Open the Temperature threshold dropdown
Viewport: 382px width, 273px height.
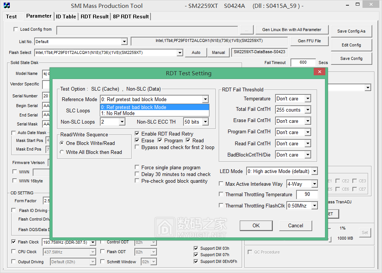tap(307, 99)
